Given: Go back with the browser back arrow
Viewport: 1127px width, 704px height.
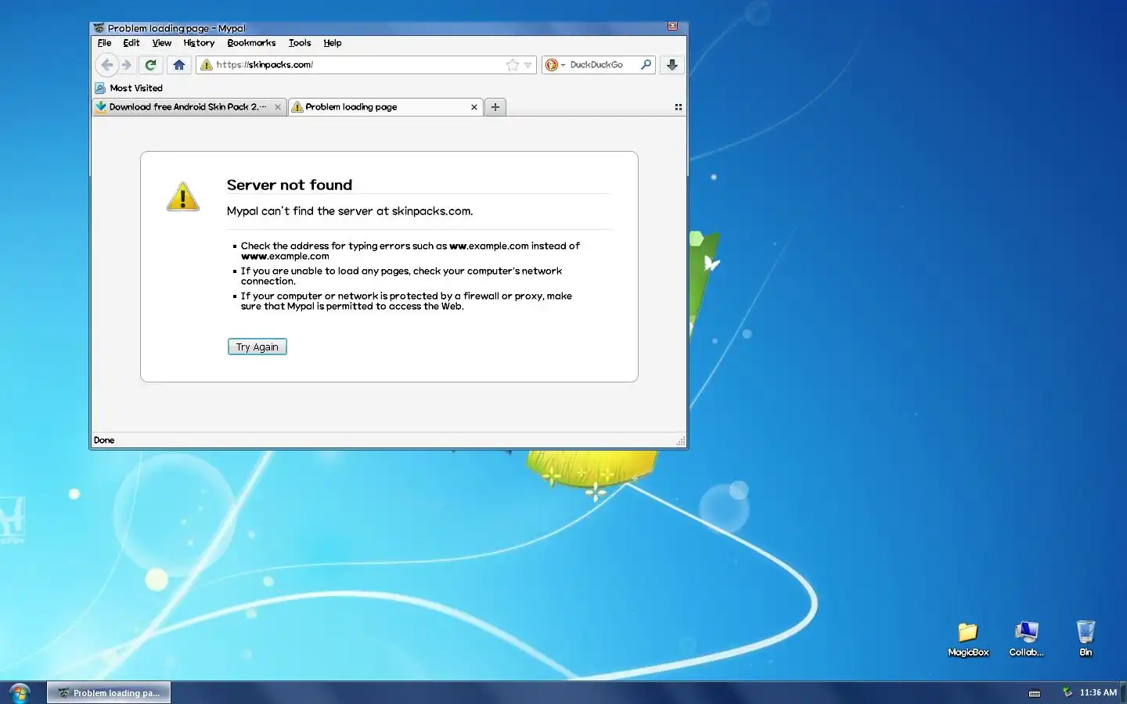Looking at the screenshot, I should 107,65.
